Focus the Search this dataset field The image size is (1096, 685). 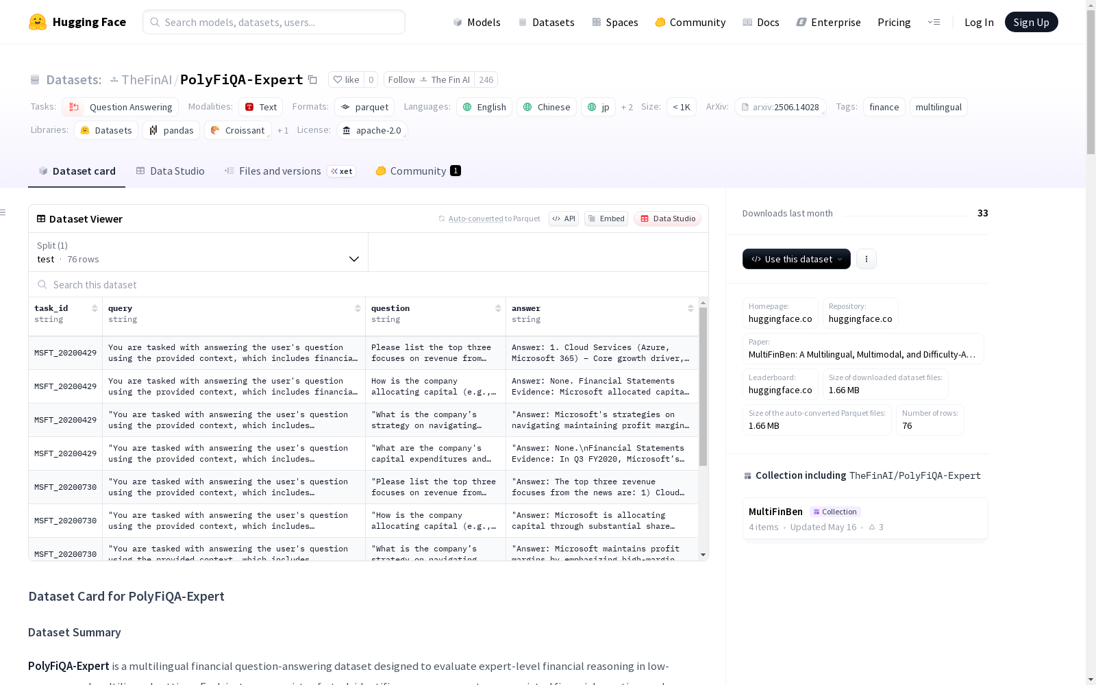[x=369, y=284]
